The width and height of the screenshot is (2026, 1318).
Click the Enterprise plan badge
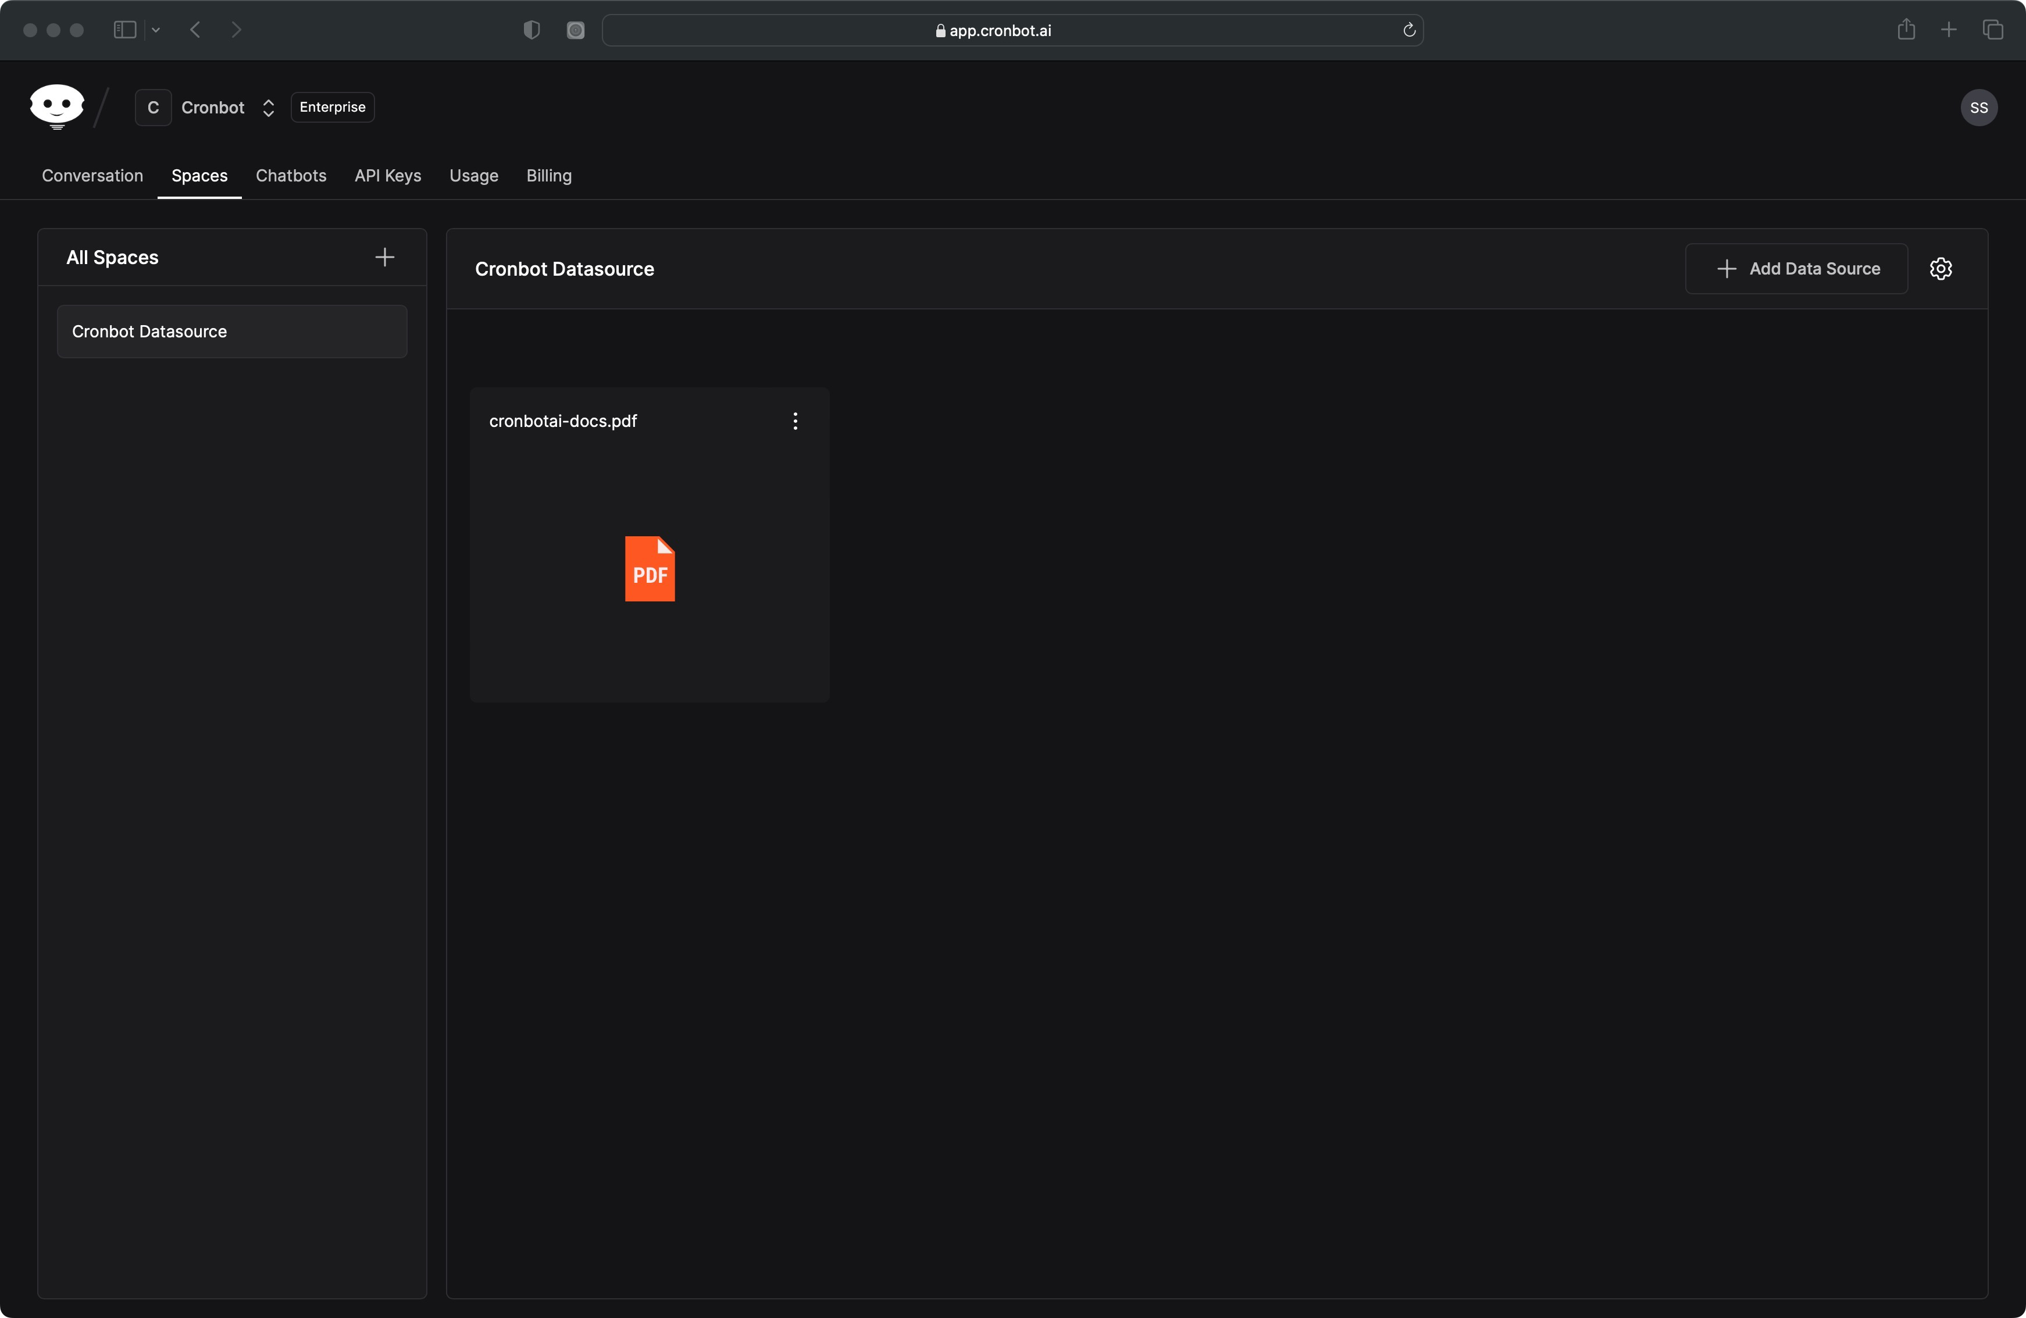coord(332,107)
